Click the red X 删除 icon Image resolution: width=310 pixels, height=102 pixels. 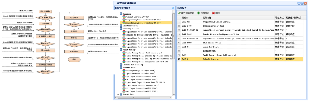[213, 13]
